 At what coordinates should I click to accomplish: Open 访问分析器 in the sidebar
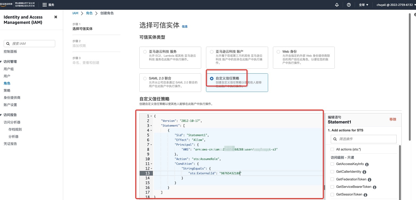[12, 122]
